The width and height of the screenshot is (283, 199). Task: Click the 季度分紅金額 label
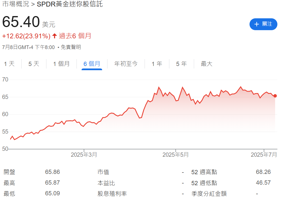pos(209,194)
